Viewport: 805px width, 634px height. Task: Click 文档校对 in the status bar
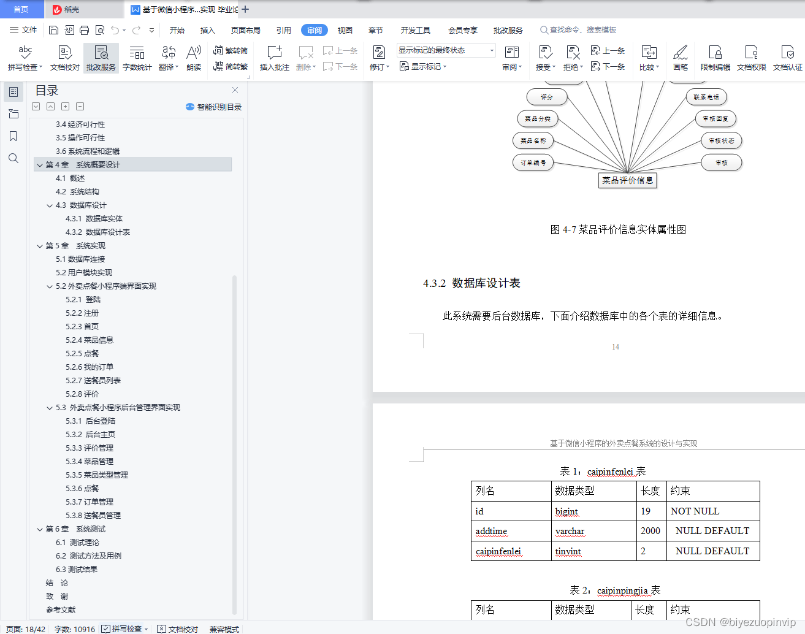(178, 628)
